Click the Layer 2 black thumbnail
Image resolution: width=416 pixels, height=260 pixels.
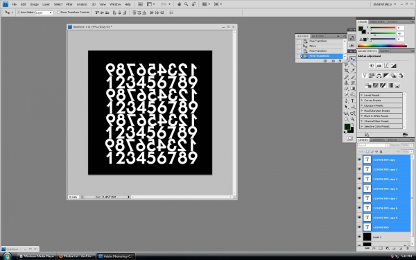coord(367,237)
